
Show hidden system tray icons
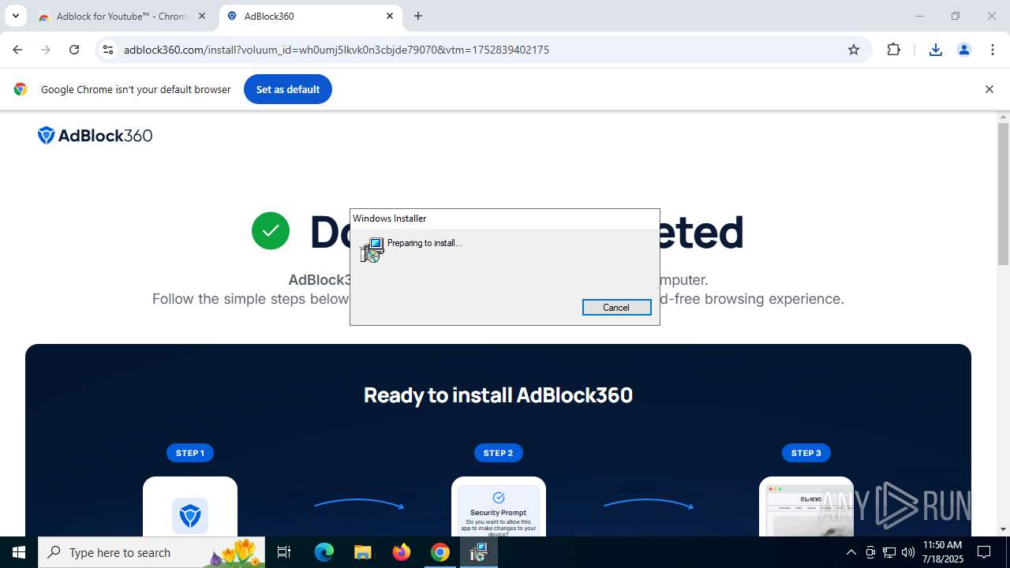(851, 552)
